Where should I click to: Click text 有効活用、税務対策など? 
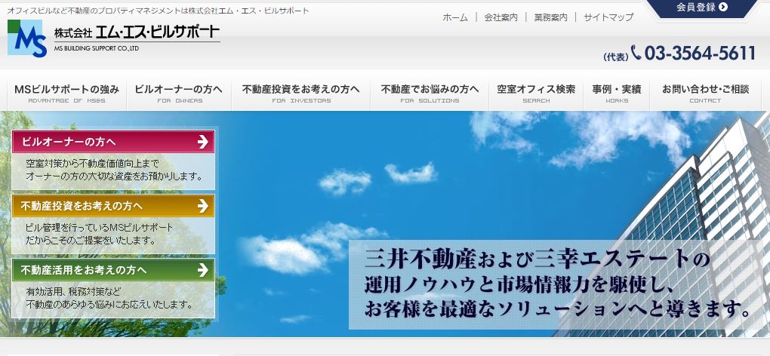pos(74,292)
